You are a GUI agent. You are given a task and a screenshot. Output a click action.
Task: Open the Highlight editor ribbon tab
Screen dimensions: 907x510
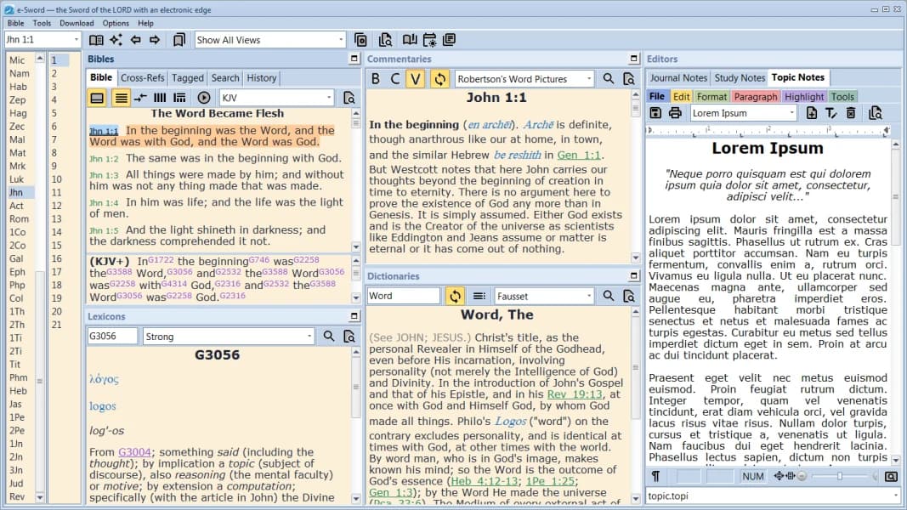pos(804,97)
